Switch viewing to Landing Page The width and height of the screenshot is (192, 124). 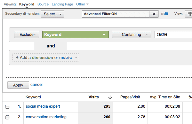coord(62,4)
